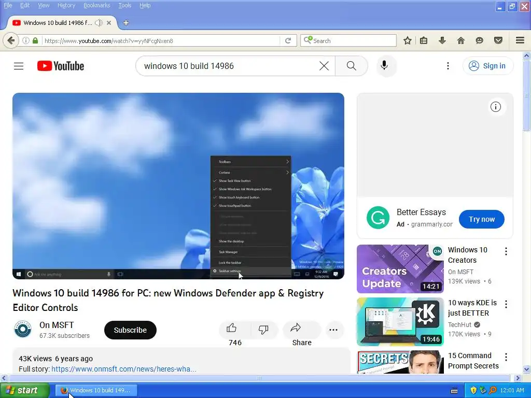This screenshot has height=398, width=531.
Task: Click the green padlock security icon
Action: pos(35,40)
